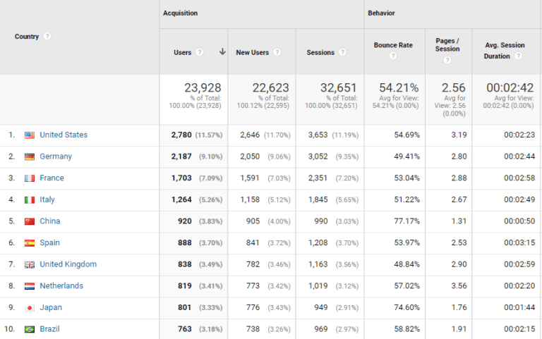Sort table by Bounce Rate header text
542x339 pixels.
[x=393, y=45]
